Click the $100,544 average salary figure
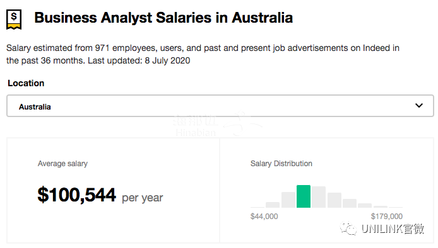438x248 pixels. pos(76,194)
